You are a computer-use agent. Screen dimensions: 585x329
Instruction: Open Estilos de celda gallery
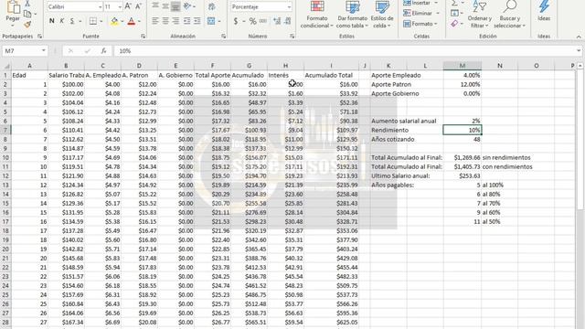click(382, 15)
